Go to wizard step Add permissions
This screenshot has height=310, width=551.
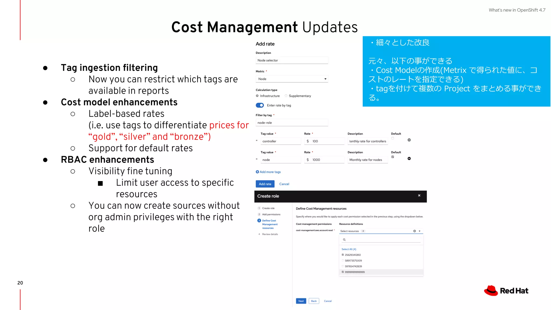271,214
